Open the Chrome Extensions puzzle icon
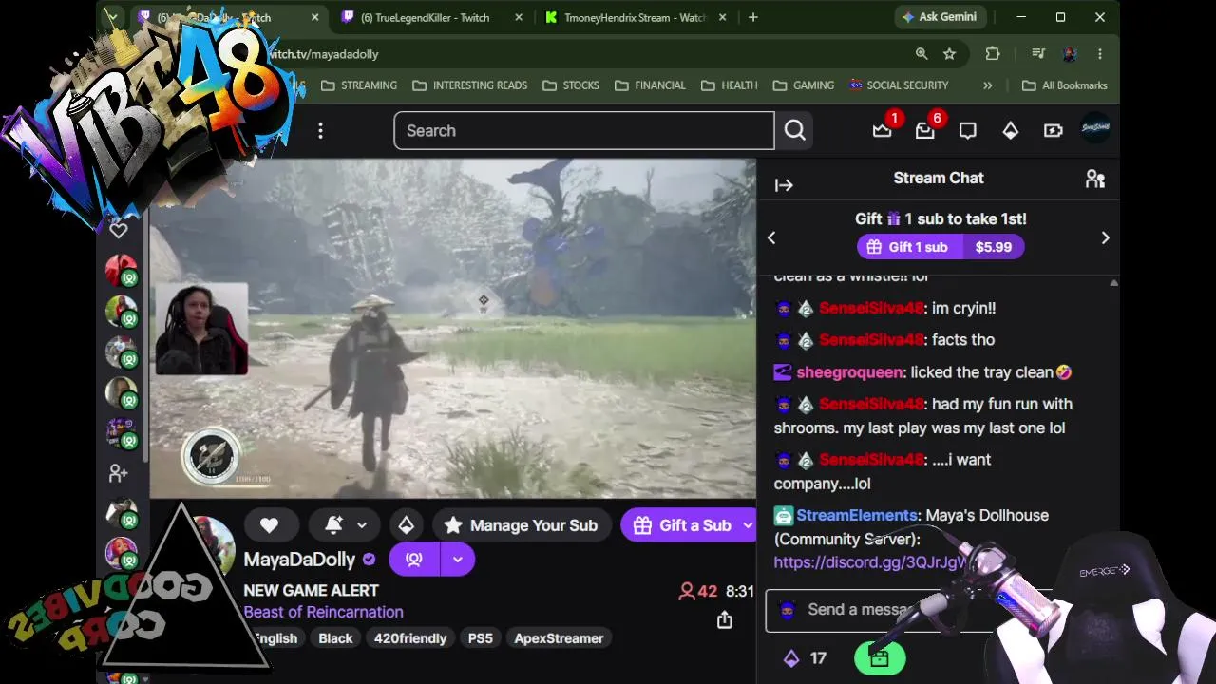Viewport: 1216px width, 684px height. coord(993,54)
